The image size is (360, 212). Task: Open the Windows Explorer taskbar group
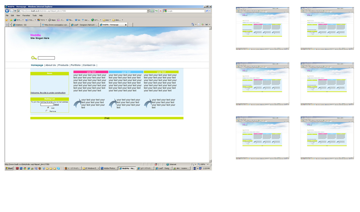(91, 168)
